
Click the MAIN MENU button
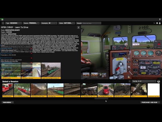(8, 102)
